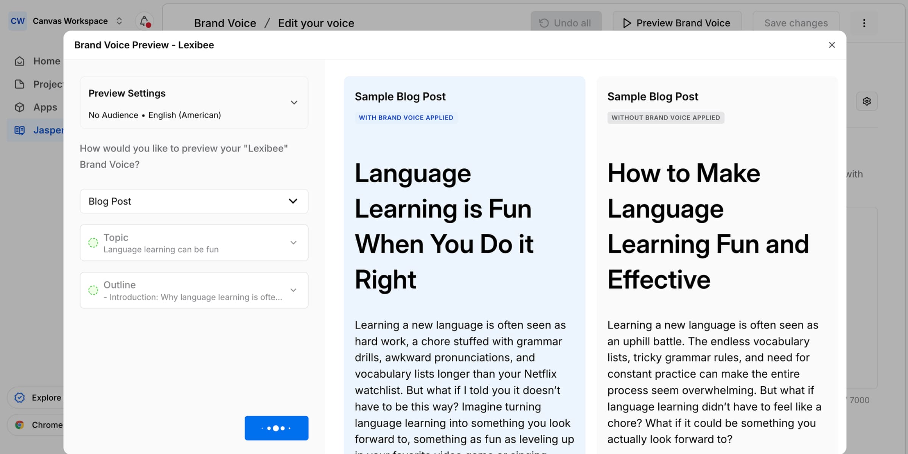Image resolution: width=908 pixels, height=454 pixels.
Task: Close the Brand Voice Preview dialog
Action: click(832, 45)
